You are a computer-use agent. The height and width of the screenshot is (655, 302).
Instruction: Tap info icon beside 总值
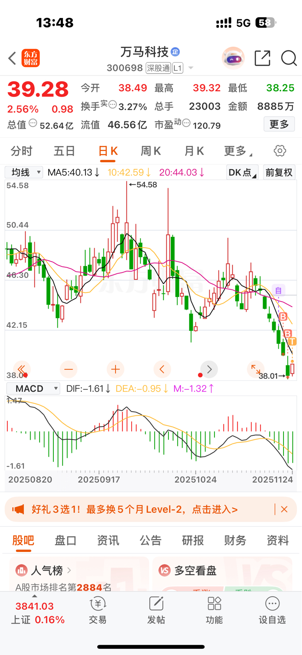(x=33, y=123)
